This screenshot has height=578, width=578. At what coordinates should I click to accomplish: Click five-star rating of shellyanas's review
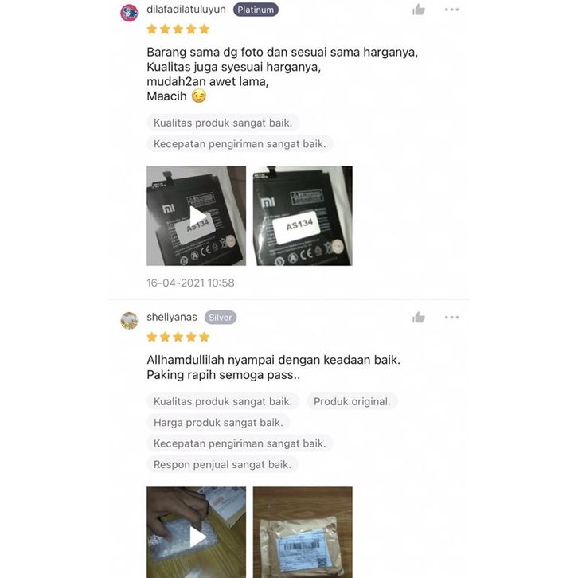(178, 337)
